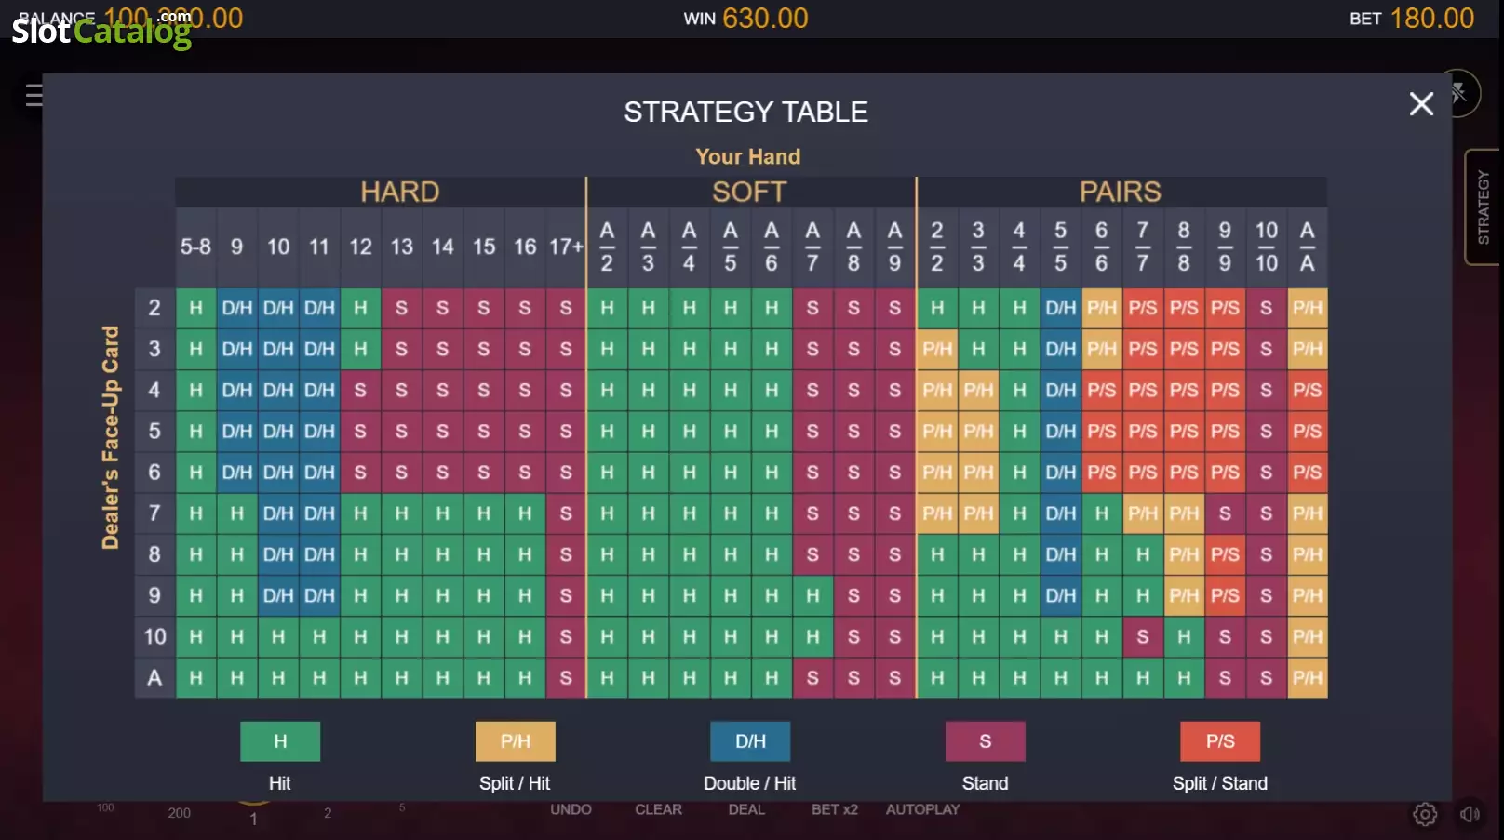Screen dimensions: 1504x840
Task: Close the Strategy Table overlay
Action: click(1421, 103)
